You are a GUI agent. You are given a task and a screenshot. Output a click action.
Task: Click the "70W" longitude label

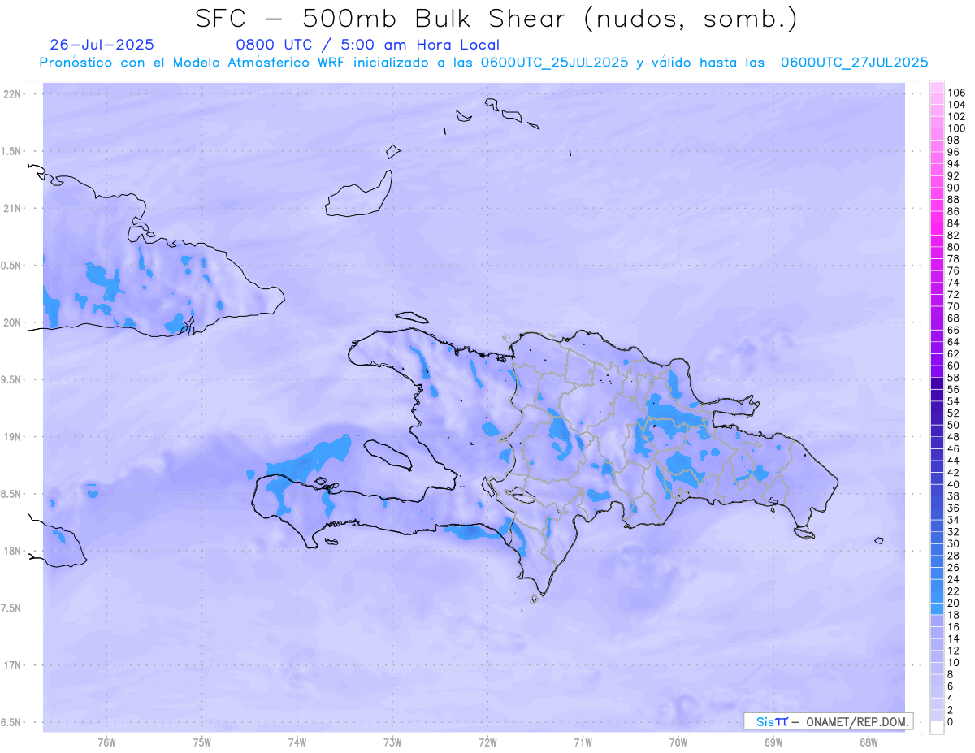[x=678, y=742]
